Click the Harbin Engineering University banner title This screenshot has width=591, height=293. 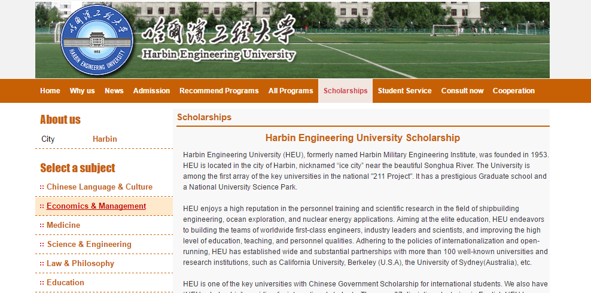point(218,54)
